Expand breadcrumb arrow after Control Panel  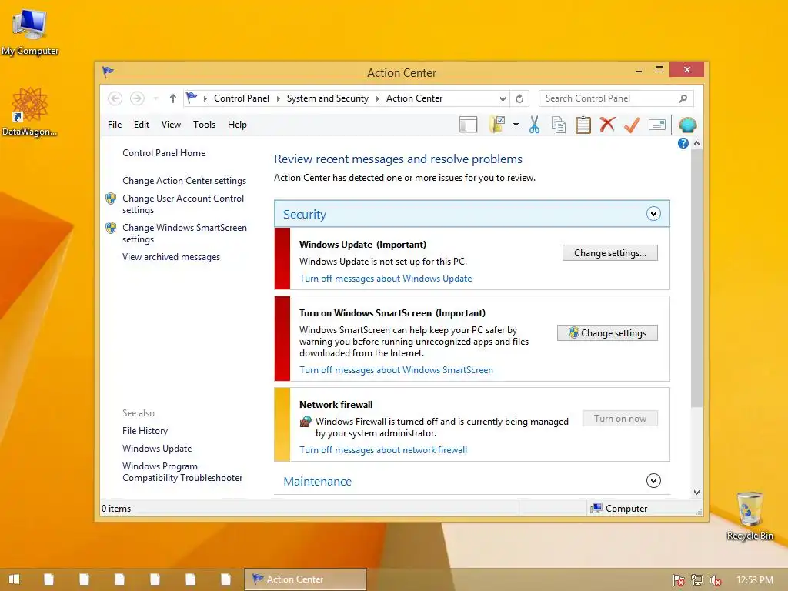point(278,98)
